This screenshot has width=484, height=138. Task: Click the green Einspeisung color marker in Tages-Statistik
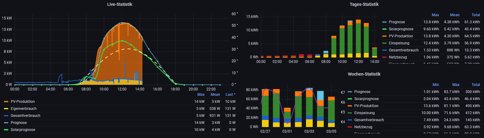384,43
